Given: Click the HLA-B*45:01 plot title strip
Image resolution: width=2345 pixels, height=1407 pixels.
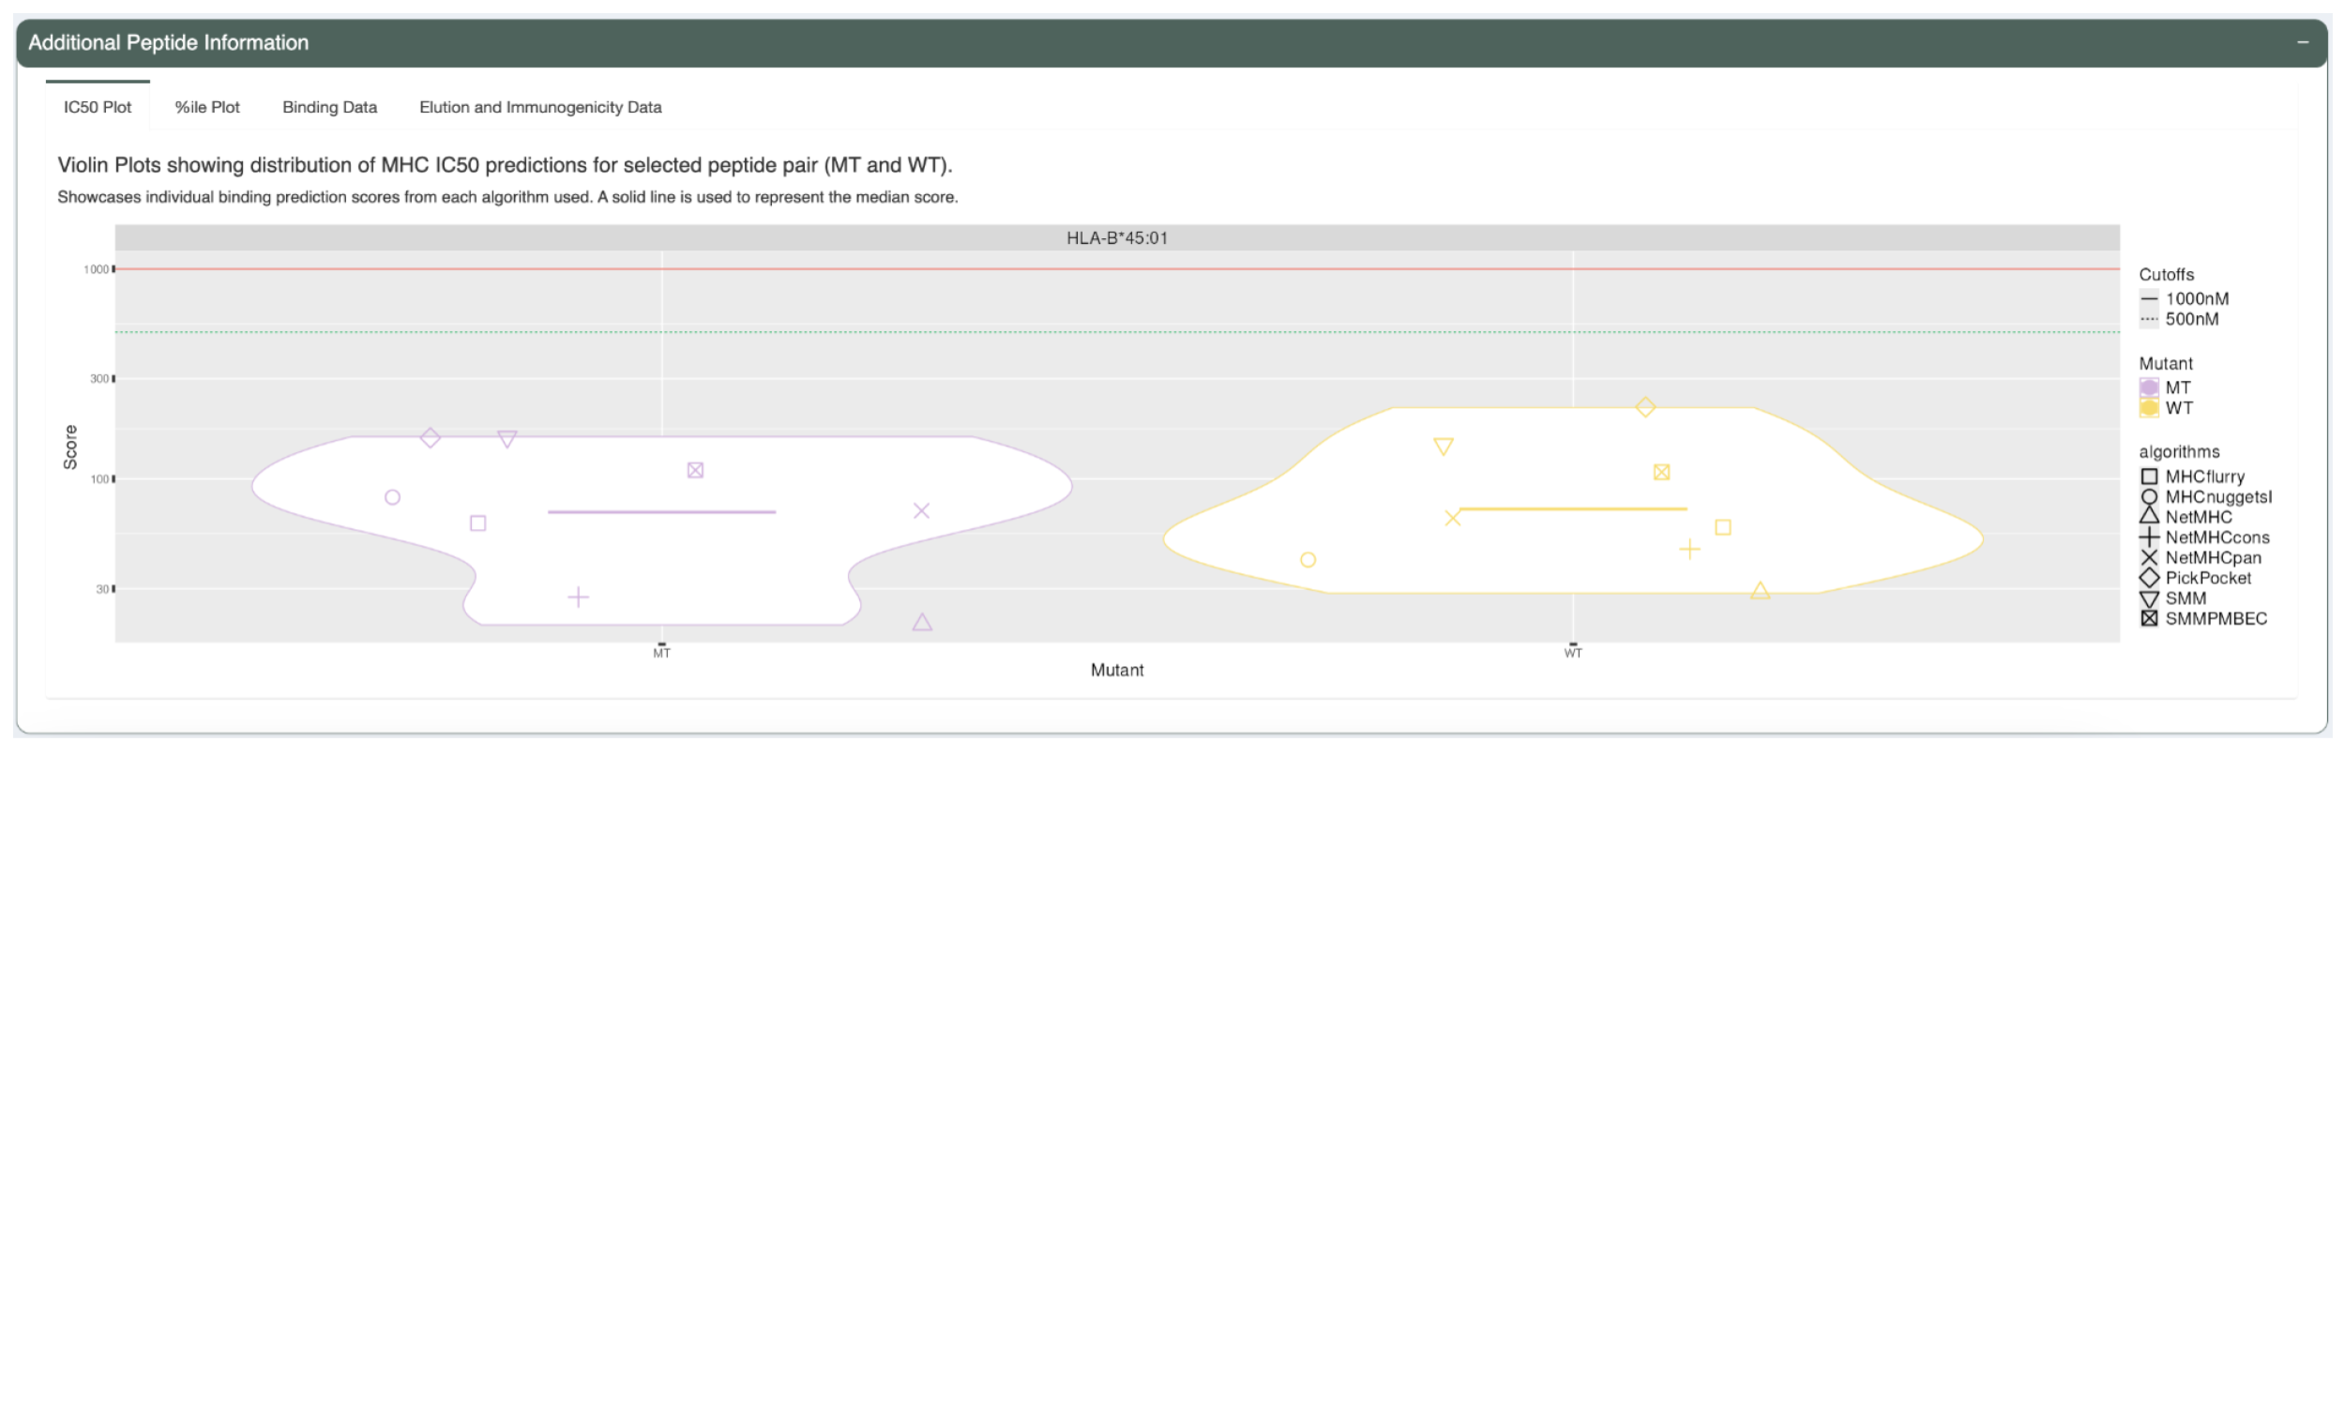Looking at the screenshot, I should [1116, 238].
